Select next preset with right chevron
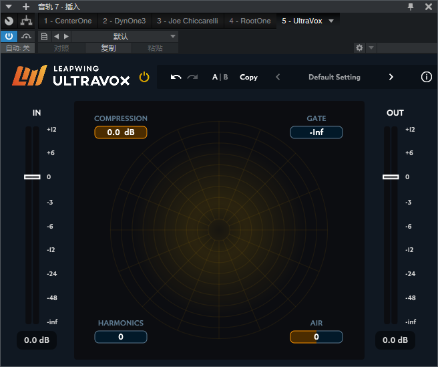This screenshot has width=438, height=367. (391, 77)
